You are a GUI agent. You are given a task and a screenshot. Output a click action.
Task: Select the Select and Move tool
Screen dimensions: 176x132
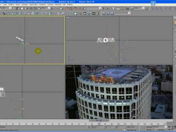[31, 8]
